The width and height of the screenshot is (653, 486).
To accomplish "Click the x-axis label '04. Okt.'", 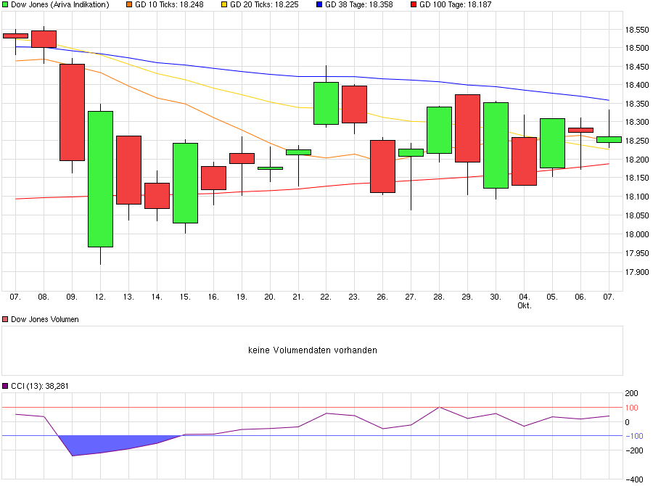I will coord(525,301).
